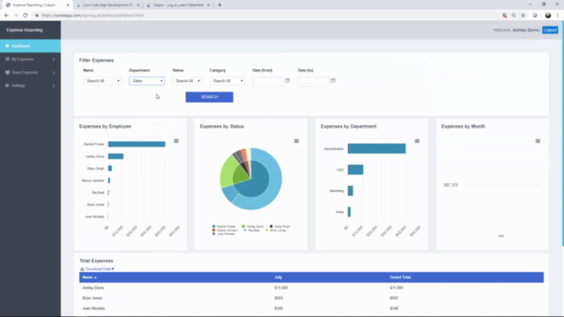Screen dimensions: 564x317
Task: Toggle the Juan Morales legend entry in the pie chart
Action: click(x=223, y=234)
